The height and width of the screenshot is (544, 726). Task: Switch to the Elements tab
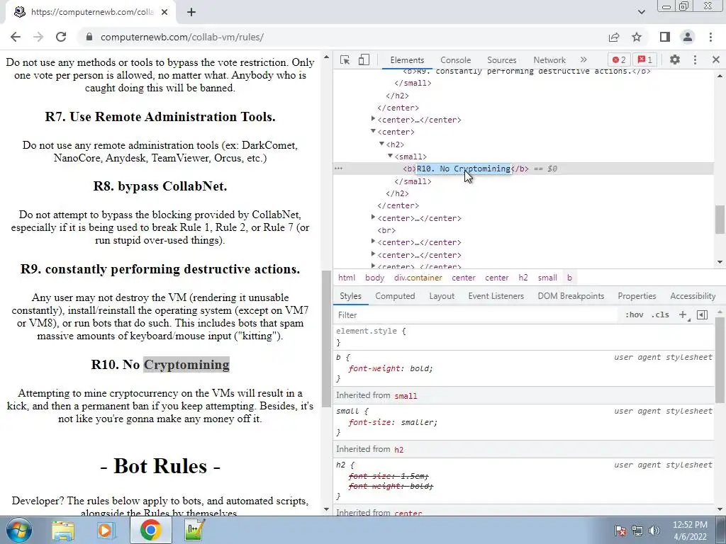point(407,60)
